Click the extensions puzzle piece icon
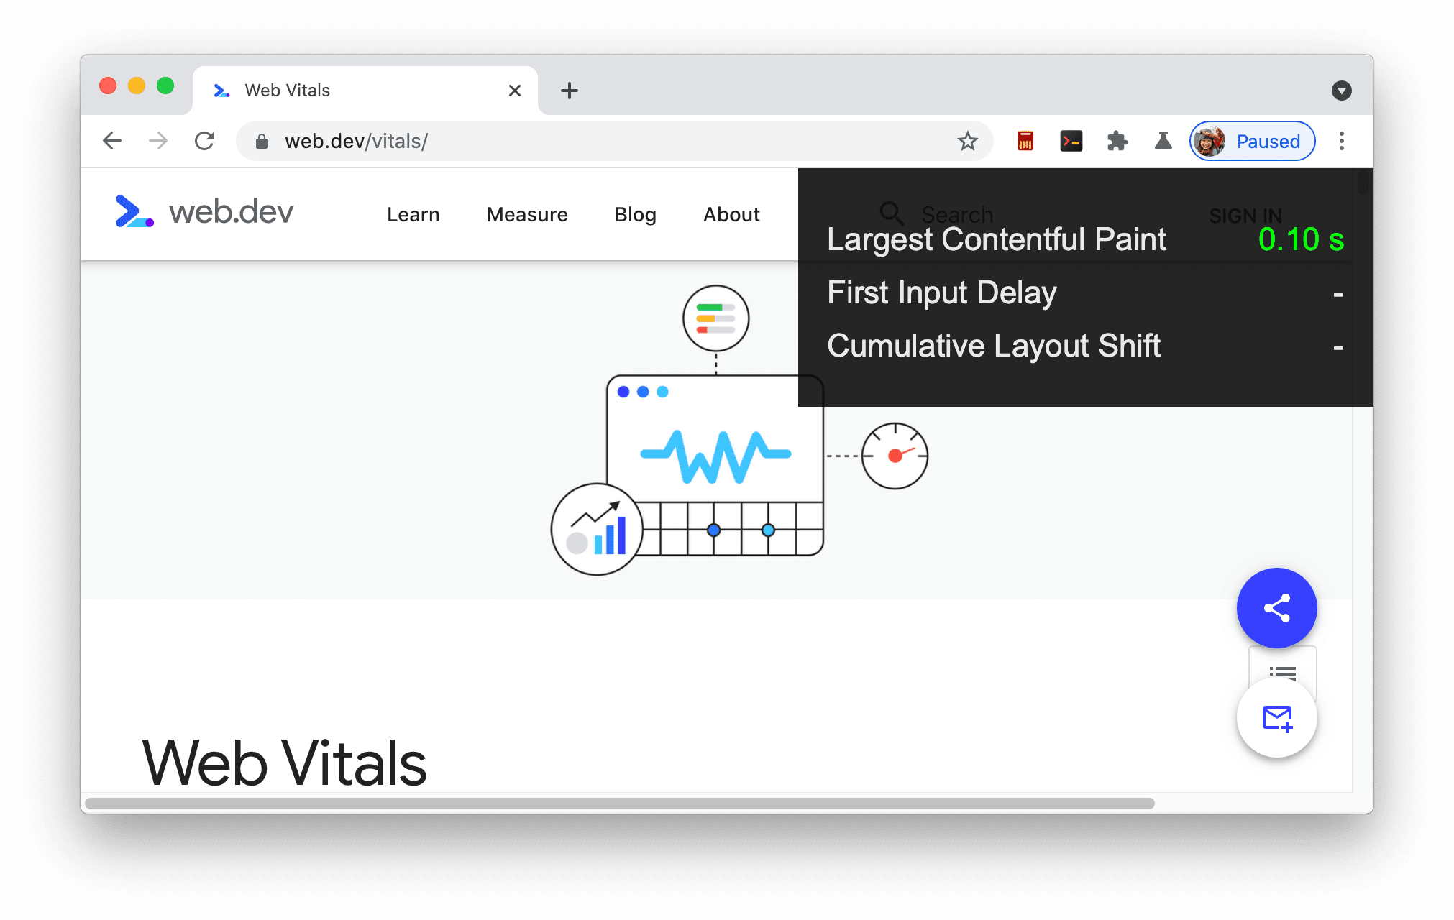Viewport: 1454px width, 920px height. click(x=1119, y=139)
